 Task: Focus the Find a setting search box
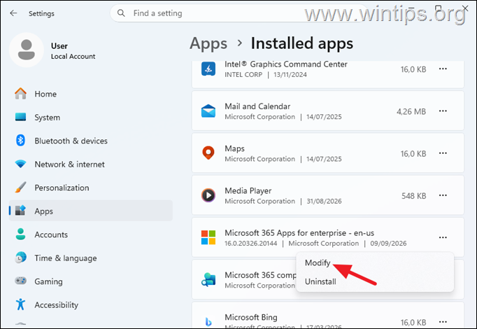pyautogui.click(x=239, y=13)
